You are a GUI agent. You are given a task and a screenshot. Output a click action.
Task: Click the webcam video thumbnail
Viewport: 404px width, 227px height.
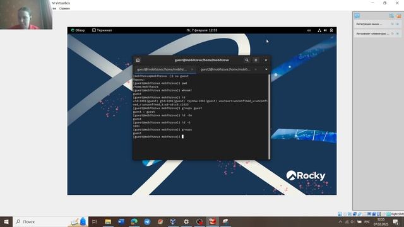pos(26,15)
